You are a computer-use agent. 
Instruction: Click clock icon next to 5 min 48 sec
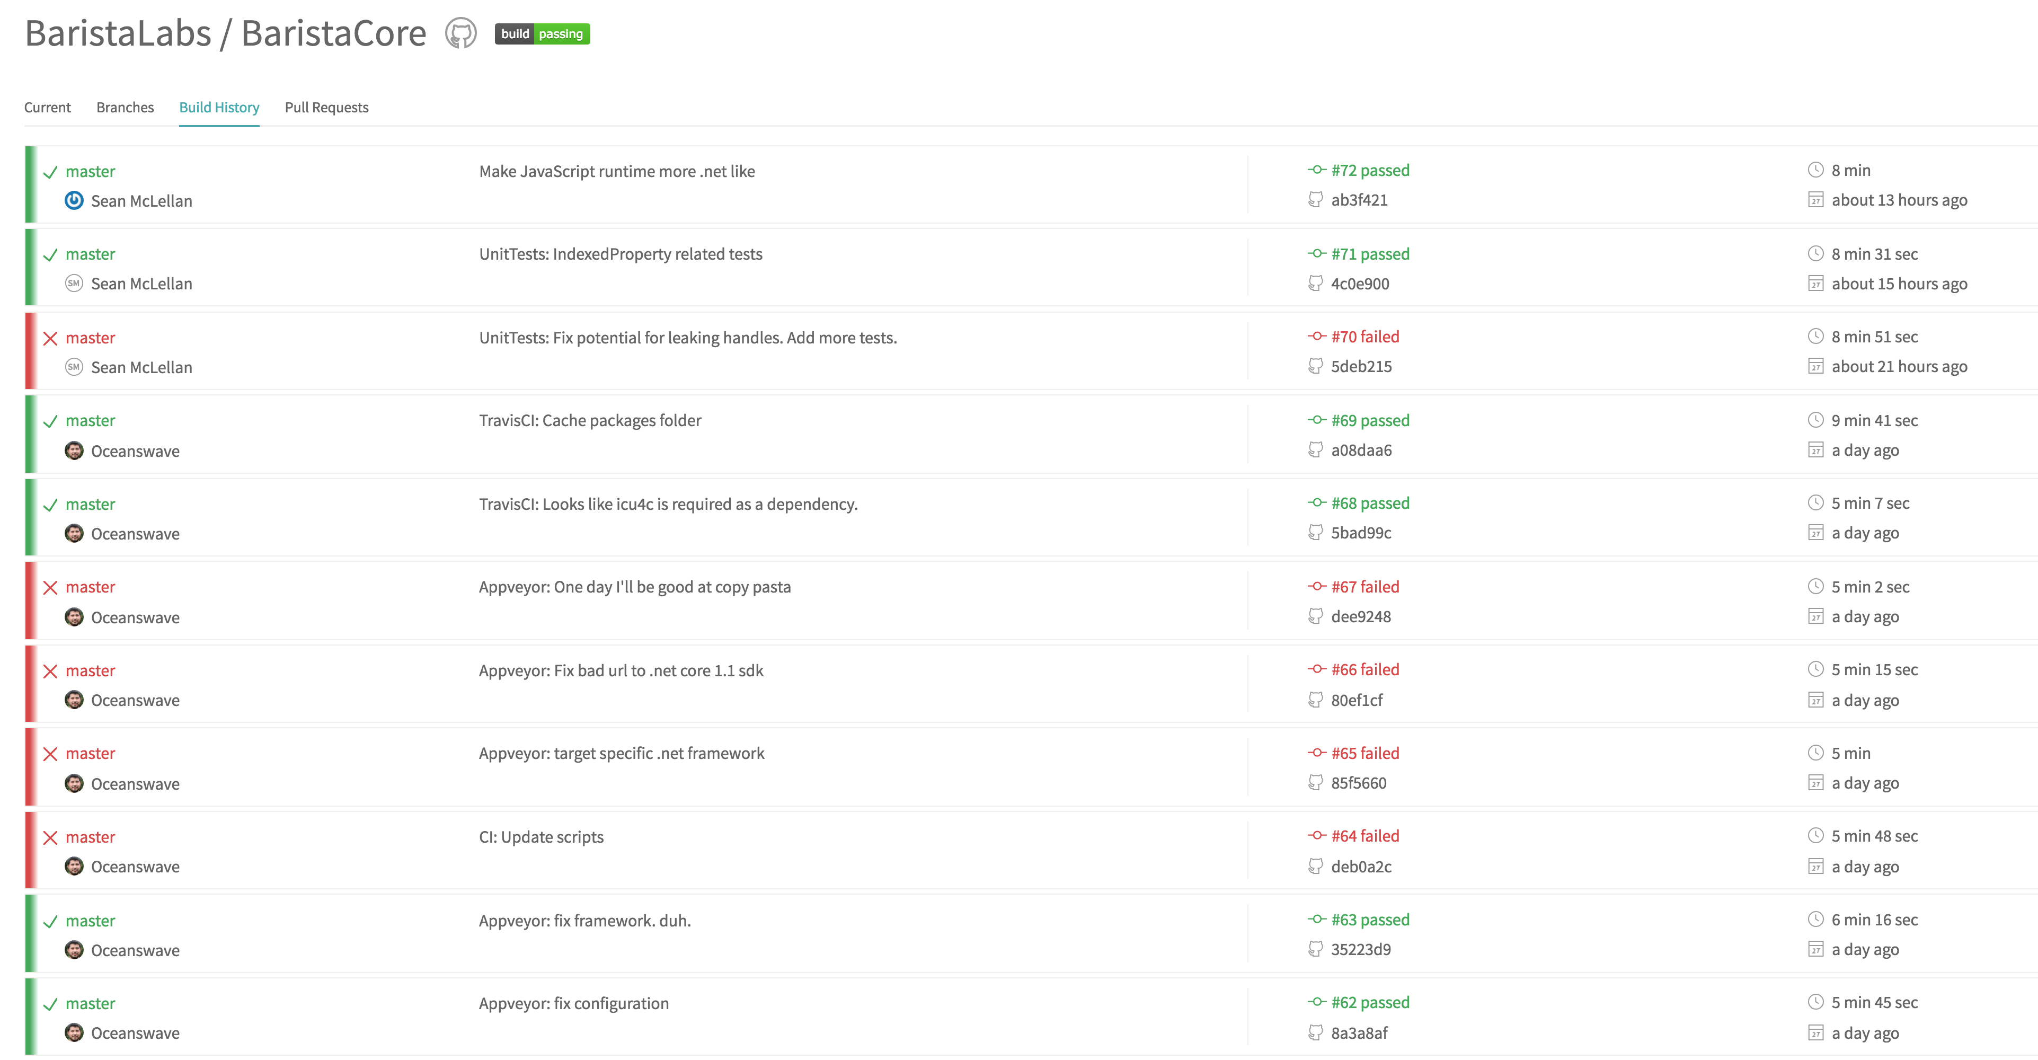[x=1815, y=835]
